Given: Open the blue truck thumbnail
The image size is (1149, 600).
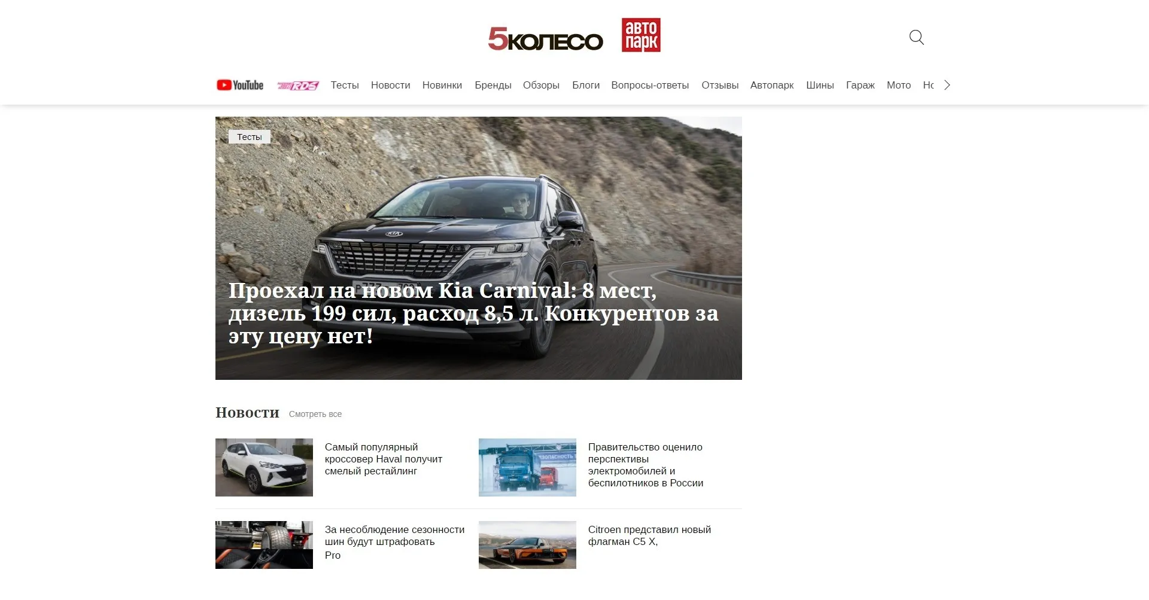Looking at the screenshot, I should (x=527, y=467).
